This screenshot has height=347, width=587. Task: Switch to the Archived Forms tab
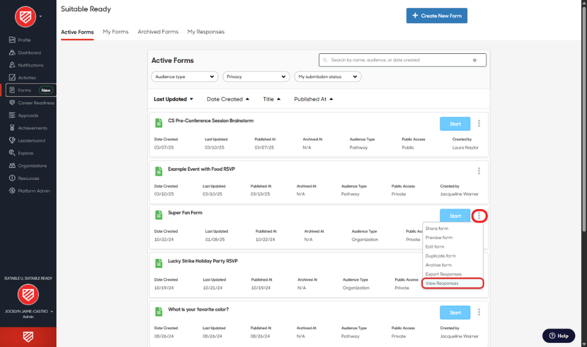[x=158, y=32]
